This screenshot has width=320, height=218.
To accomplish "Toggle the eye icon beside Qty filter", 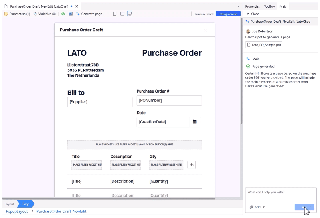I will (x=191, y=165).
